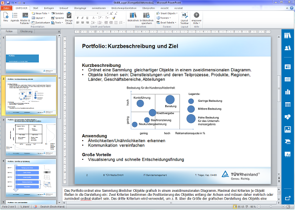The width and height of the screenshot is (295, 210).
Task: Click the books library icon in sidebar
Action: click(x=288, y=35)
